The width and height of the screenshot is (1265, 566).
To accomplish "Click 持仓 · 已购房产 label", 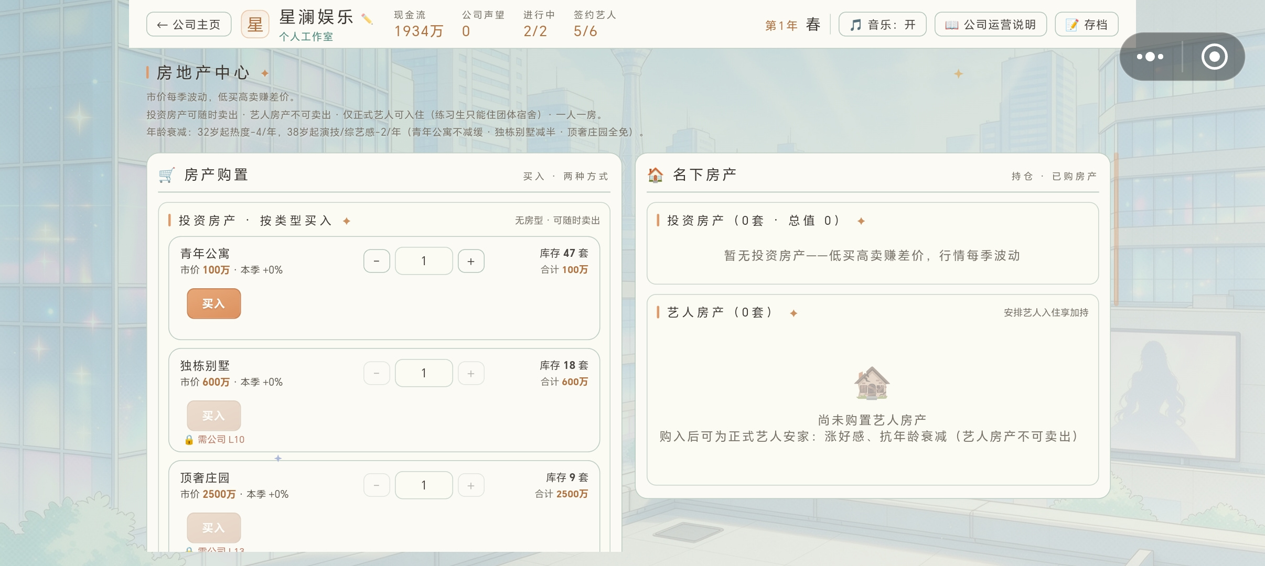I will click(1054, 176).
